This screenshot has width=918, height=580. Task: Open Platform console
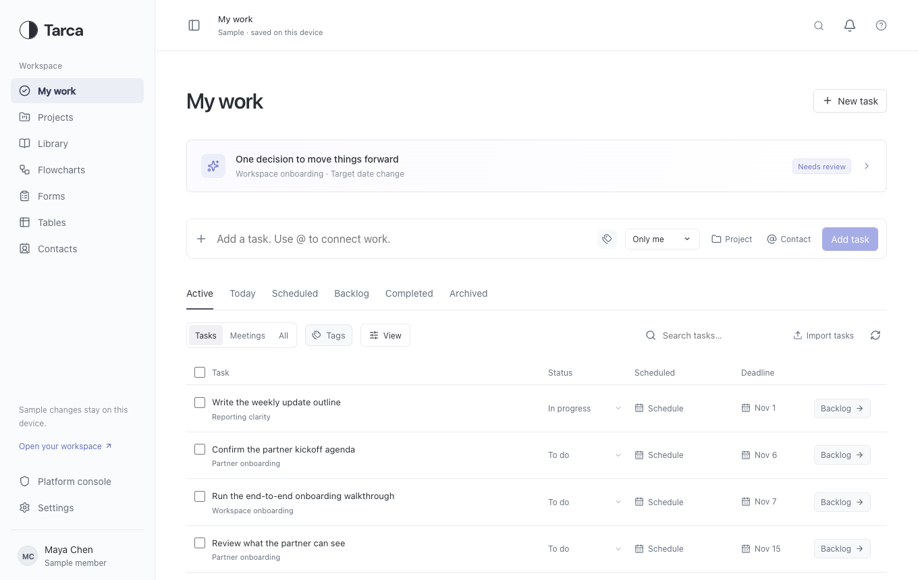(77, 482)
